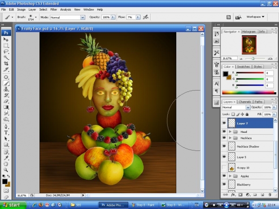Image resolution: width=279 pixels, height=209 pixels.
Task: Select the Crop tool
Action: click(6, 64)
